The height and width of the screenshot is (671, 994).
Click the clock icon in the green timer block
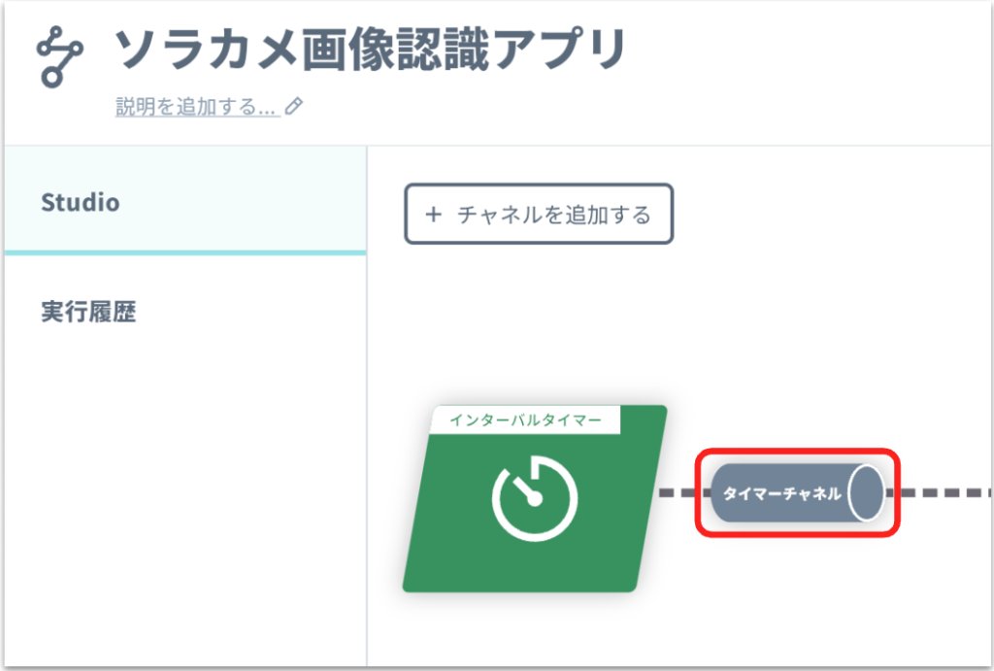pyautogui.click(x=535, y=498)
